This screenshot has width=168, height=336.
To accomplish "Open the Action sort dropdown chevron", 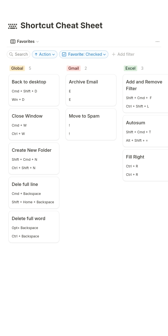I will tap(53, 55).
